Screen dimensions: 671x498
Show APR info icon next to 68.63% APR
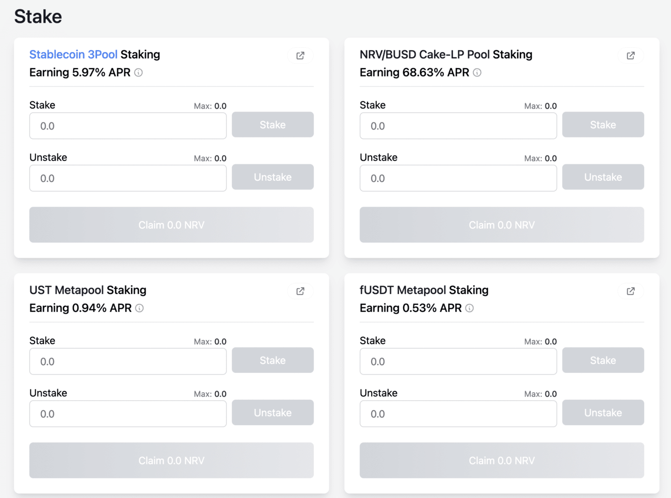coord(477,73)
